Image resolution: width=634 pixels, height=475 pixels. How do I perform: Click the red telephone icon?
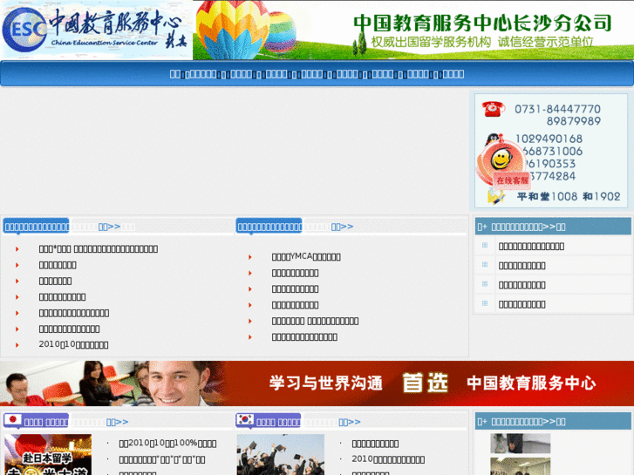(x=494, y=109)
